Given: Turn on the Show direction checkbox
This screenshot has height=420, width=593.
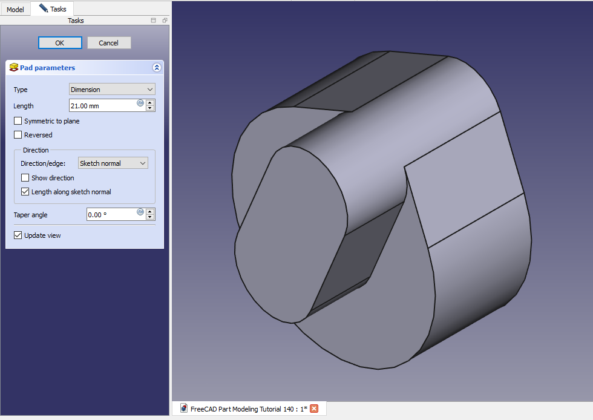Looking at the screenshot, I should point(25,178).
